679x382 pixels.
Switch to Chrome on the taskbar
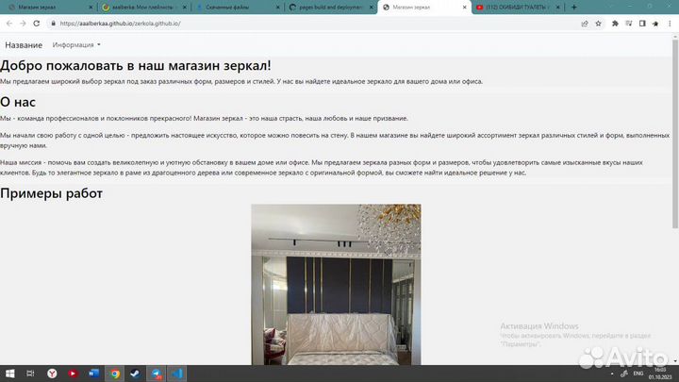(115, 374)
